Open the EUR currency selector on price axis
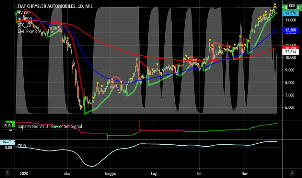 tap(292, 6)
